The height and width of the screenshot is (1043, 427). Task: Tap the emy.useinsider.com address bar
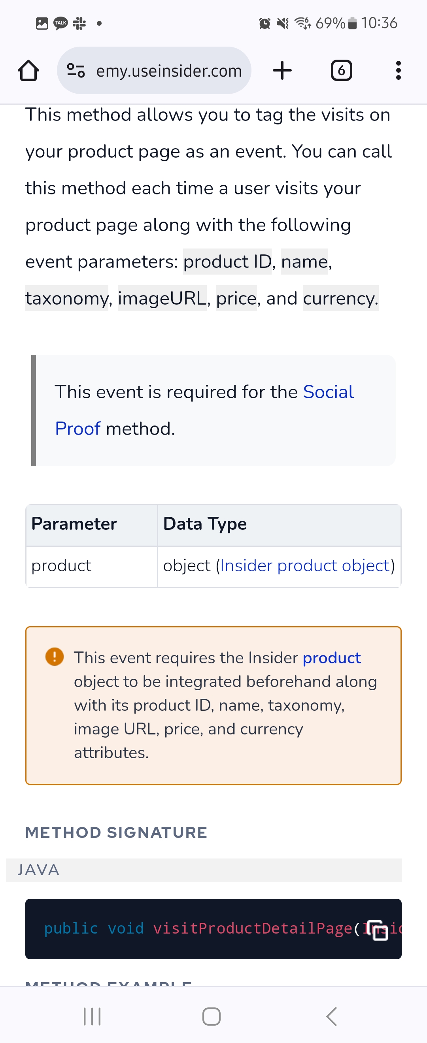point(168,71)
